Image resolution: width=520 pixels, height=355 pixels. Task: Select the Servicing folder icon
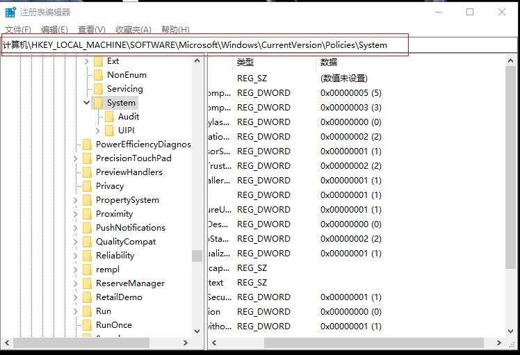click(x=98, y=89)
